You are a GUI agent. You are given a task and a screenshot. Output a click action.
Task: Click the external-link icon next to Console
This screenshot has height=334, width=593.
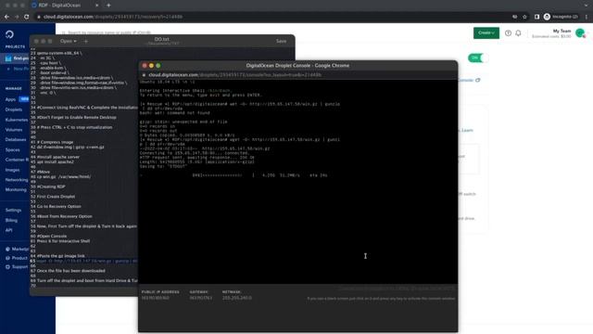pyautogui.click(x=478, y=81)
